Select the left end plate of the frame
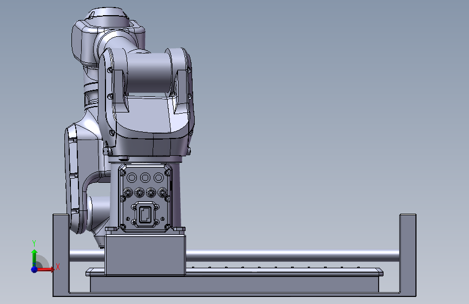The height and width of the screenshot is (304, 469). point(61,255)
